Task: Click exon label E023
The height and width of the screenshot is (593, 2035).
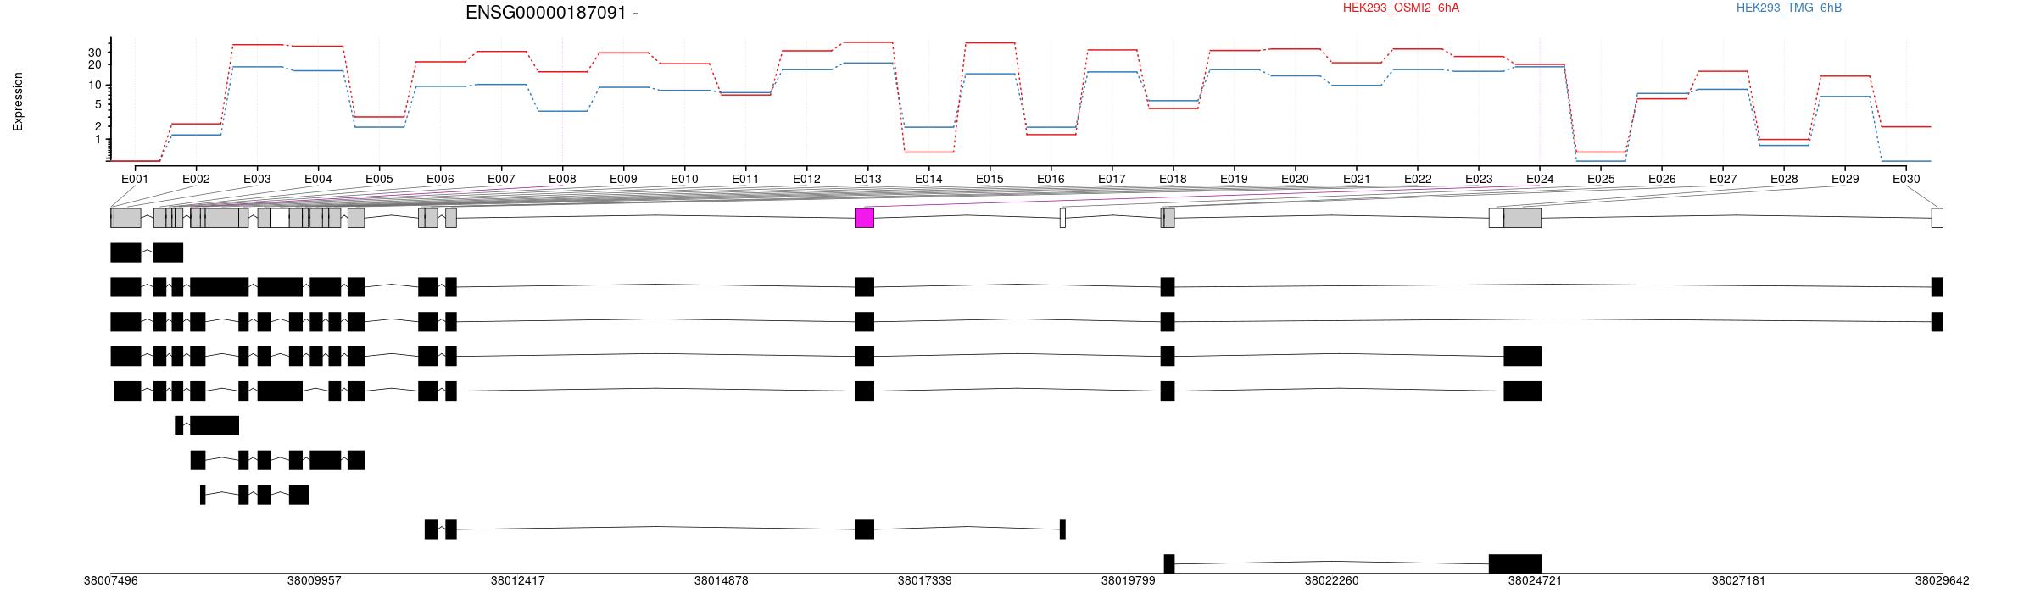Action: 1479,179
